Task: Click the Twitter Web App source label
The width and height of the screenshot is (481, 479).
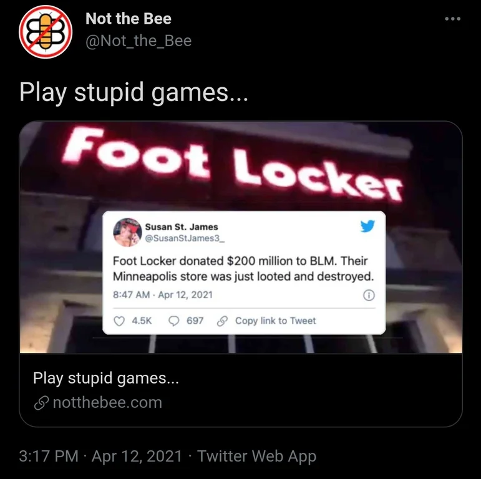Action: (256, 456)
